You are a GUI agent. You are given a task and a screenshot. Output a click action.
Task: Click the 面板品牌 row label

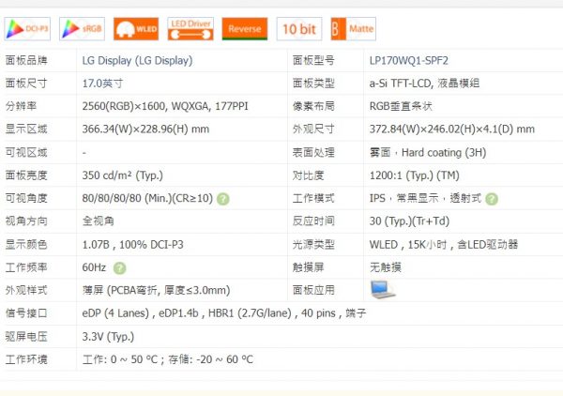[26, 60]
